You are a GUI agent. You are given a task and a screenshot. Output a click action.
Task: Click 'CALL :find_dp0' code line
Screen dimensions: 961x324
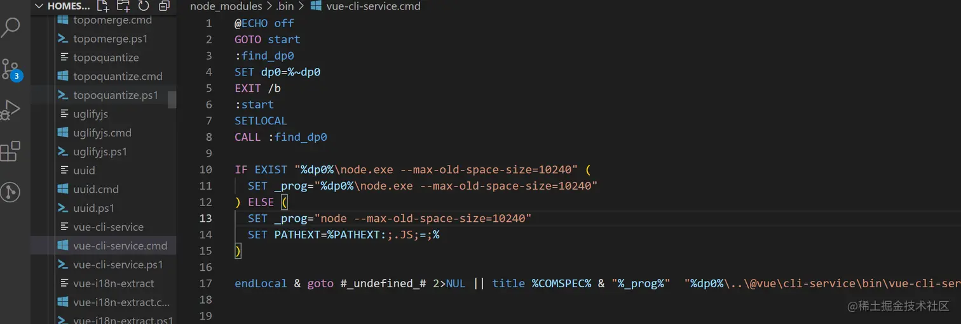(x=281, y=137)
